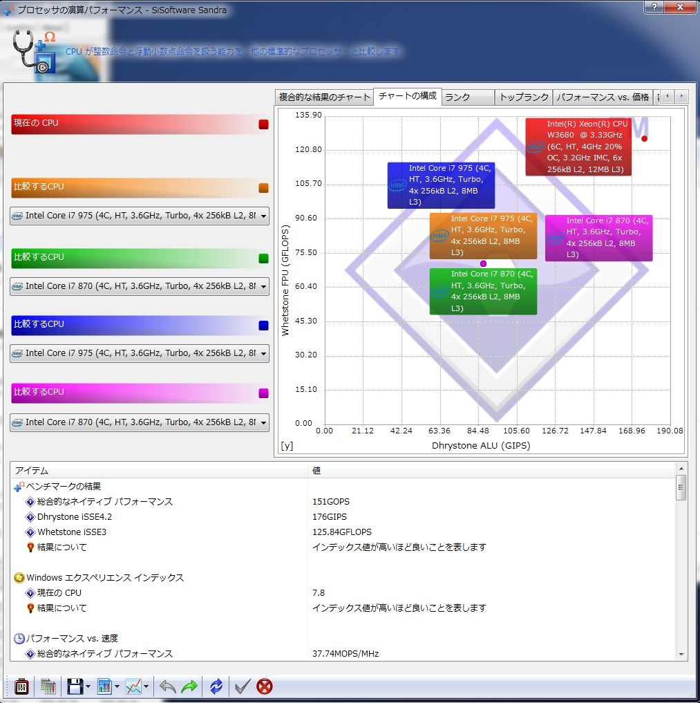Click the gray back arrow icon

point(168,686)
